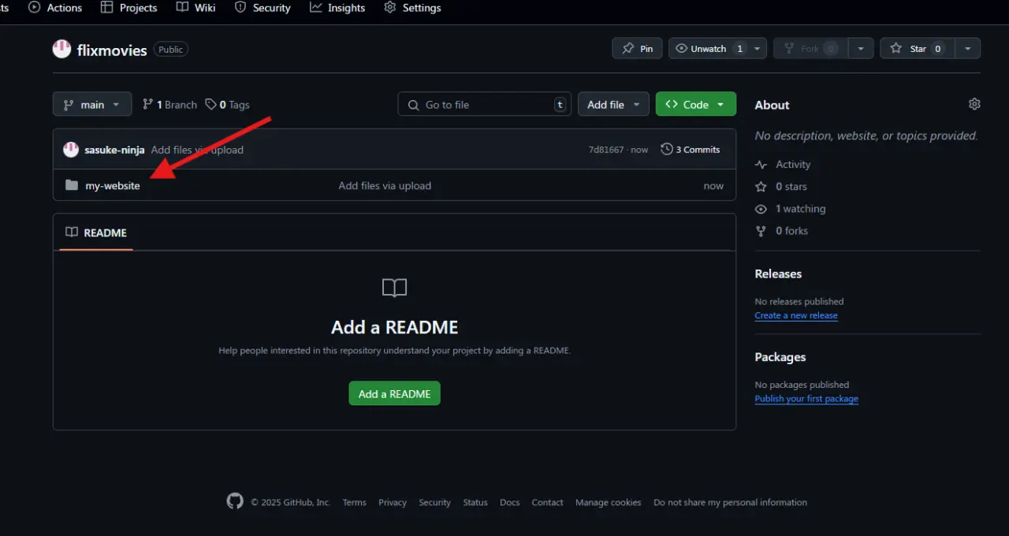Click the GitHub logo in footer
Screen dimensions: 1009x536
pyautogui.click(x=235, y=501)
